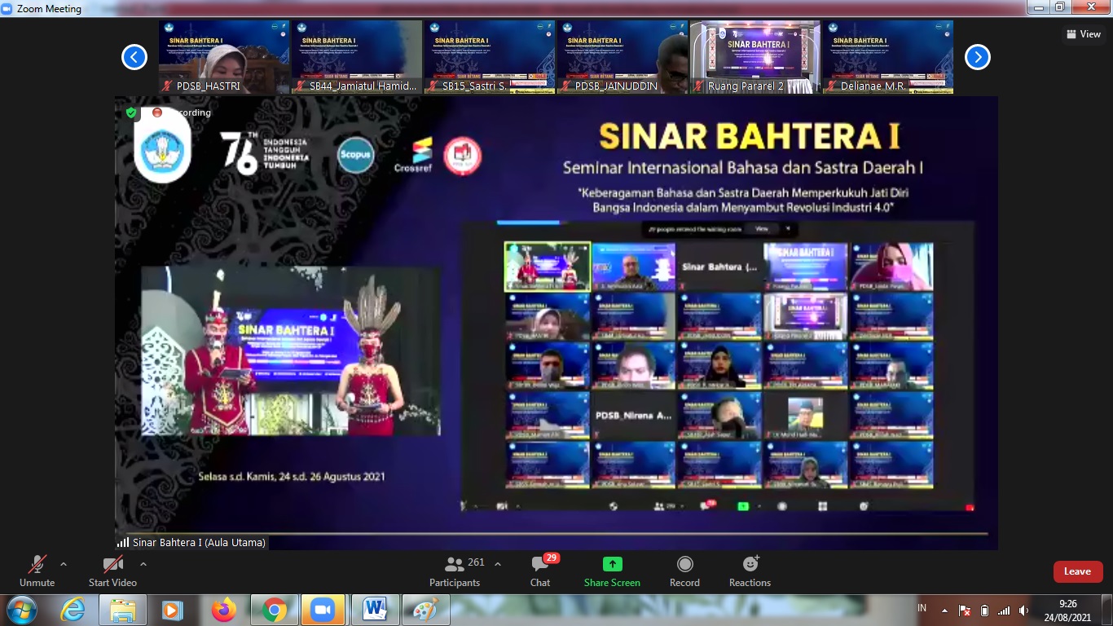Select the Chat icon with 29 notifications
The width and height of the screenshot is (1113, 626).
tap(540, 569)
